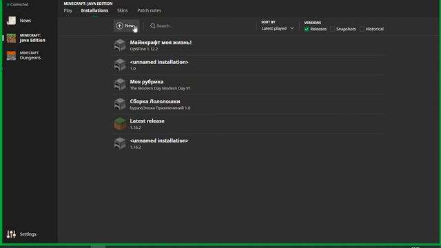Select installation Моя рубрика

(249, 85)
